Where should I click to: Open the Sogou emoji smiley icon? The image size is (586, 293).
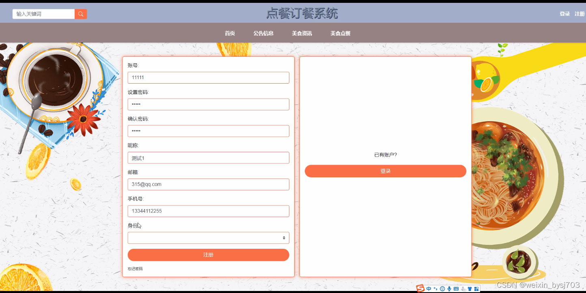pos(442,289)
